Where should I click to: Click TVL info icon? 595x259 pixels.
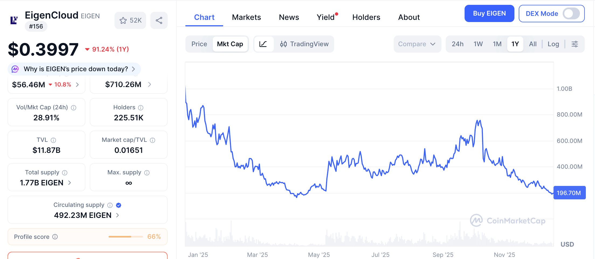click(x=53, y=140)
